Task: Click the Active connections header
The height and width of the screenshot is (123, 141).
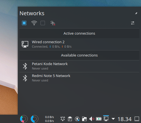Action: coord(79,34)
